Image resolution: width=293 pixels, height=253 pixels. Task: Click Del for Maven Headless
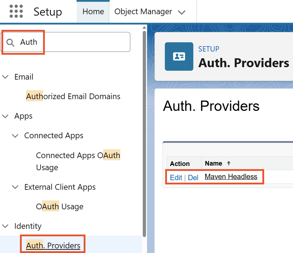(x=193, y=178)
